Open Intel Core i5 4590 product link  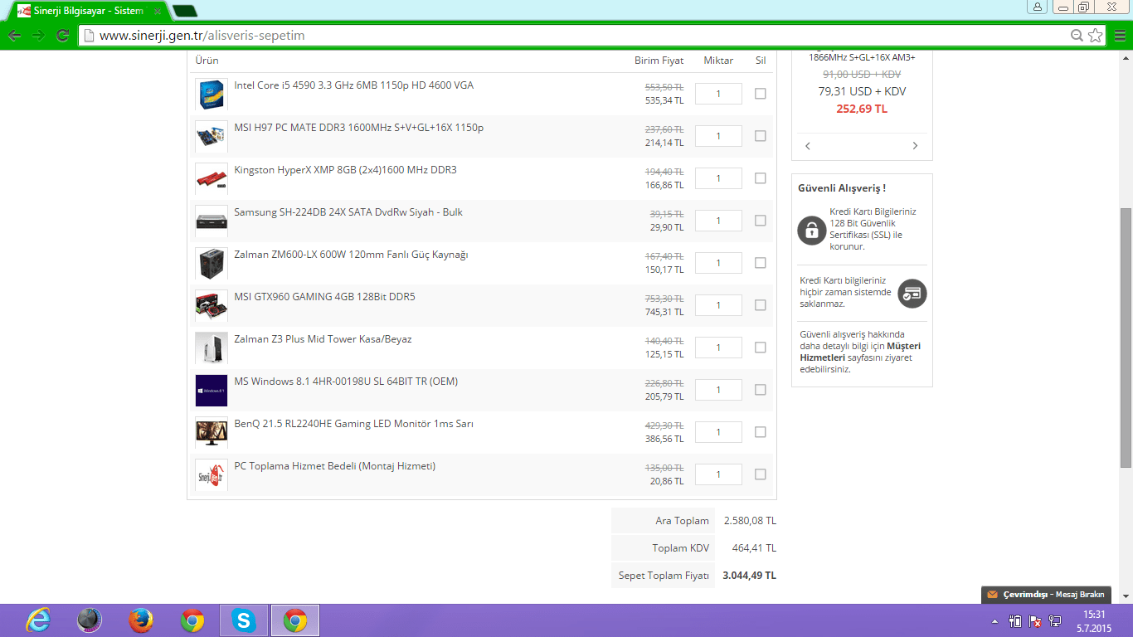(354, 85)
